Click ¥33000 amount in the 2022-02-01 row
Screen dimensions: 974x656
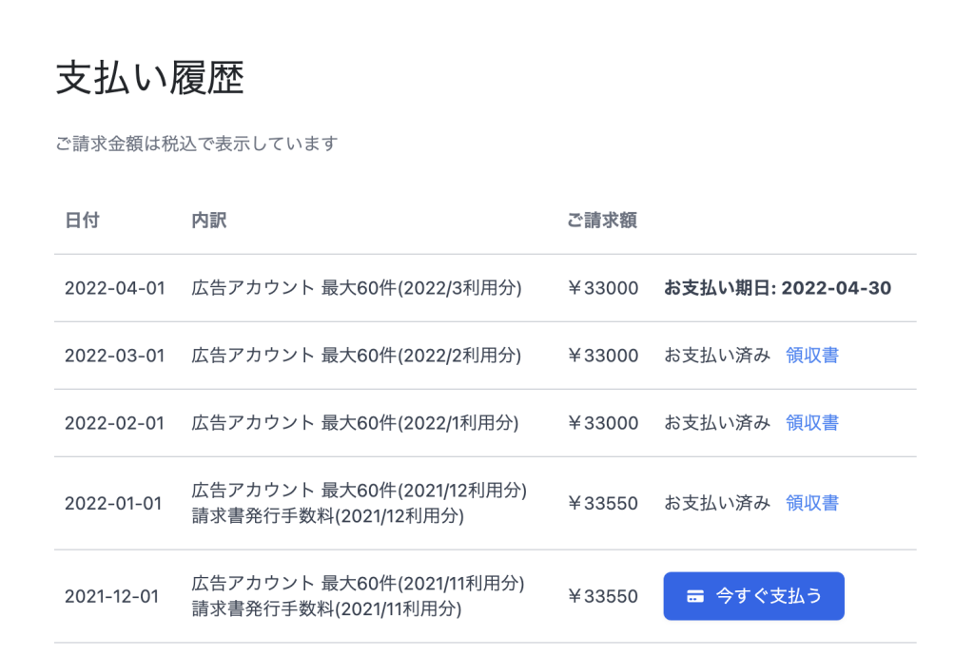coord(602,423)
